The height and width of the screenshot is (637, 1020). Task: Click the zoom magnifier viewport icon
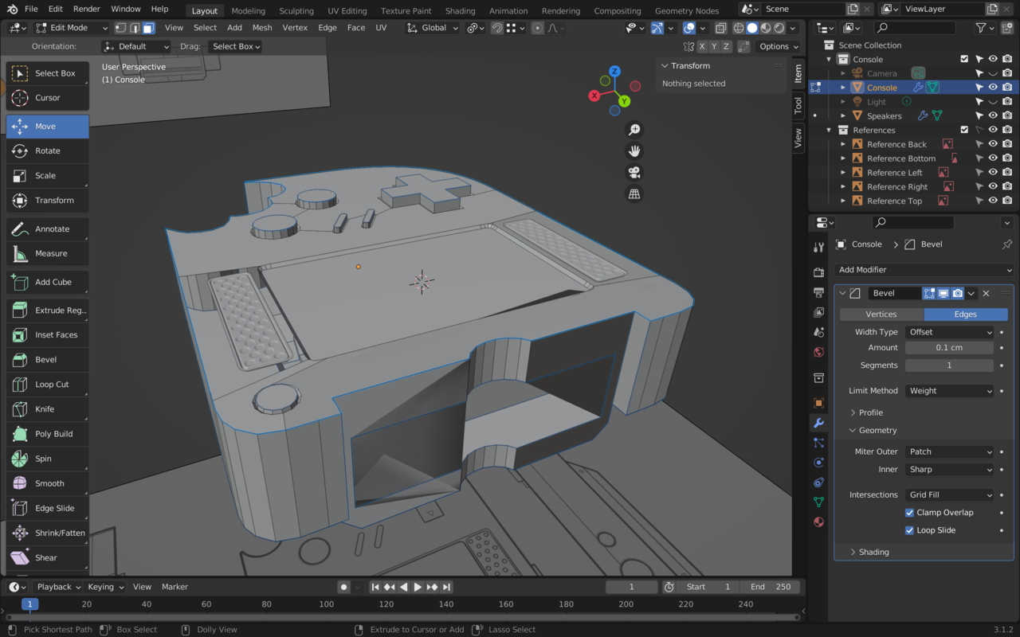(634, 130)
